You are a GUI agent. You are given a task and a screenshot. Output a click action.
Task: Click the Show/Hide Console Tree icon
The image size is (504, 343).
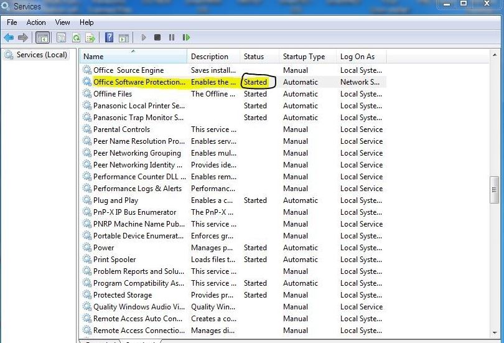click(x=43, y=38)
